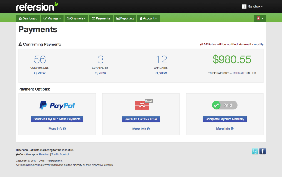Open the ESTIMATED payout link

click(x=240, y=73)
